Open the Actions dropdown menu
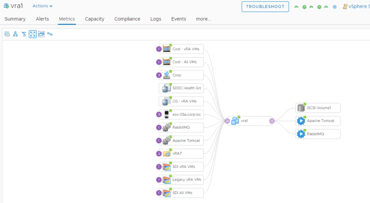The height and width of the screenshot is (203, 370). click(x=42, y=6)
